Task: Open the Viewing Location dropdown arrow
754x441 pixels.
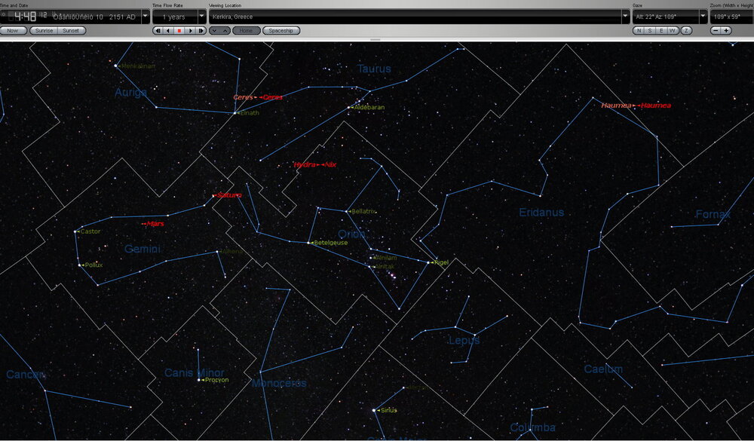Action: click(x=625, y=17)
